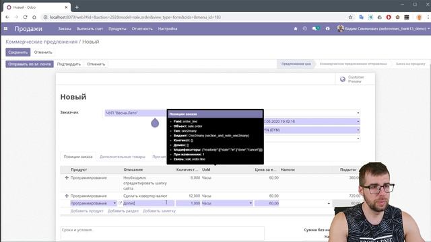Expand the product dropdown in the edited row
The height and width of the screenshot is (242, 431).
[x=114, y=203]
